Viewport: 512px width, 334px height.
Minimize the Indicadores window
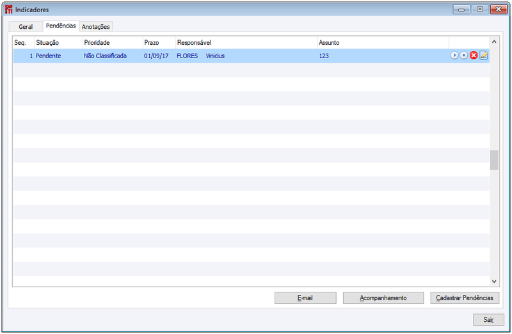(461, 9)
